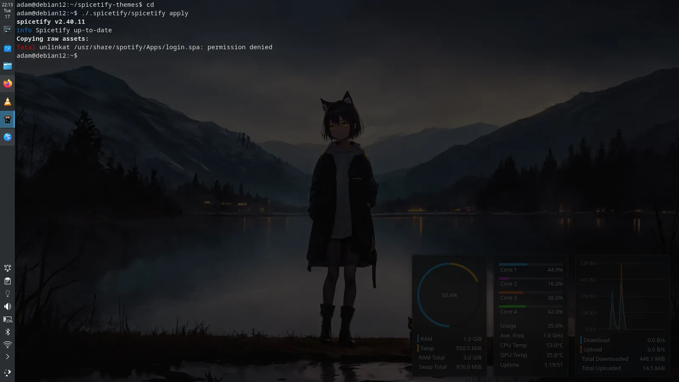Open the Bluetooth tray icon

point(7,332)
